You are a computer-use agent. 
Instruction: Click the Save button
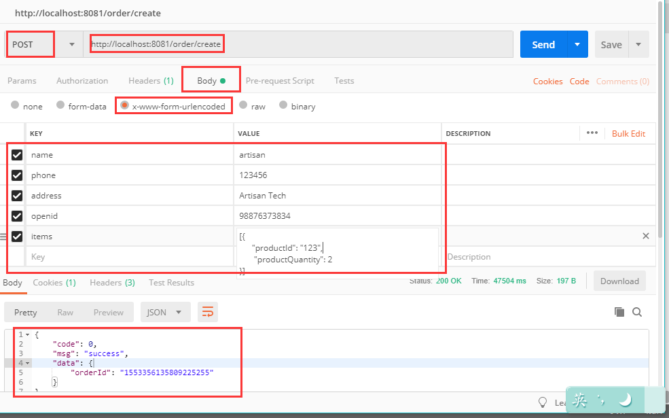[x=611, y=44]
